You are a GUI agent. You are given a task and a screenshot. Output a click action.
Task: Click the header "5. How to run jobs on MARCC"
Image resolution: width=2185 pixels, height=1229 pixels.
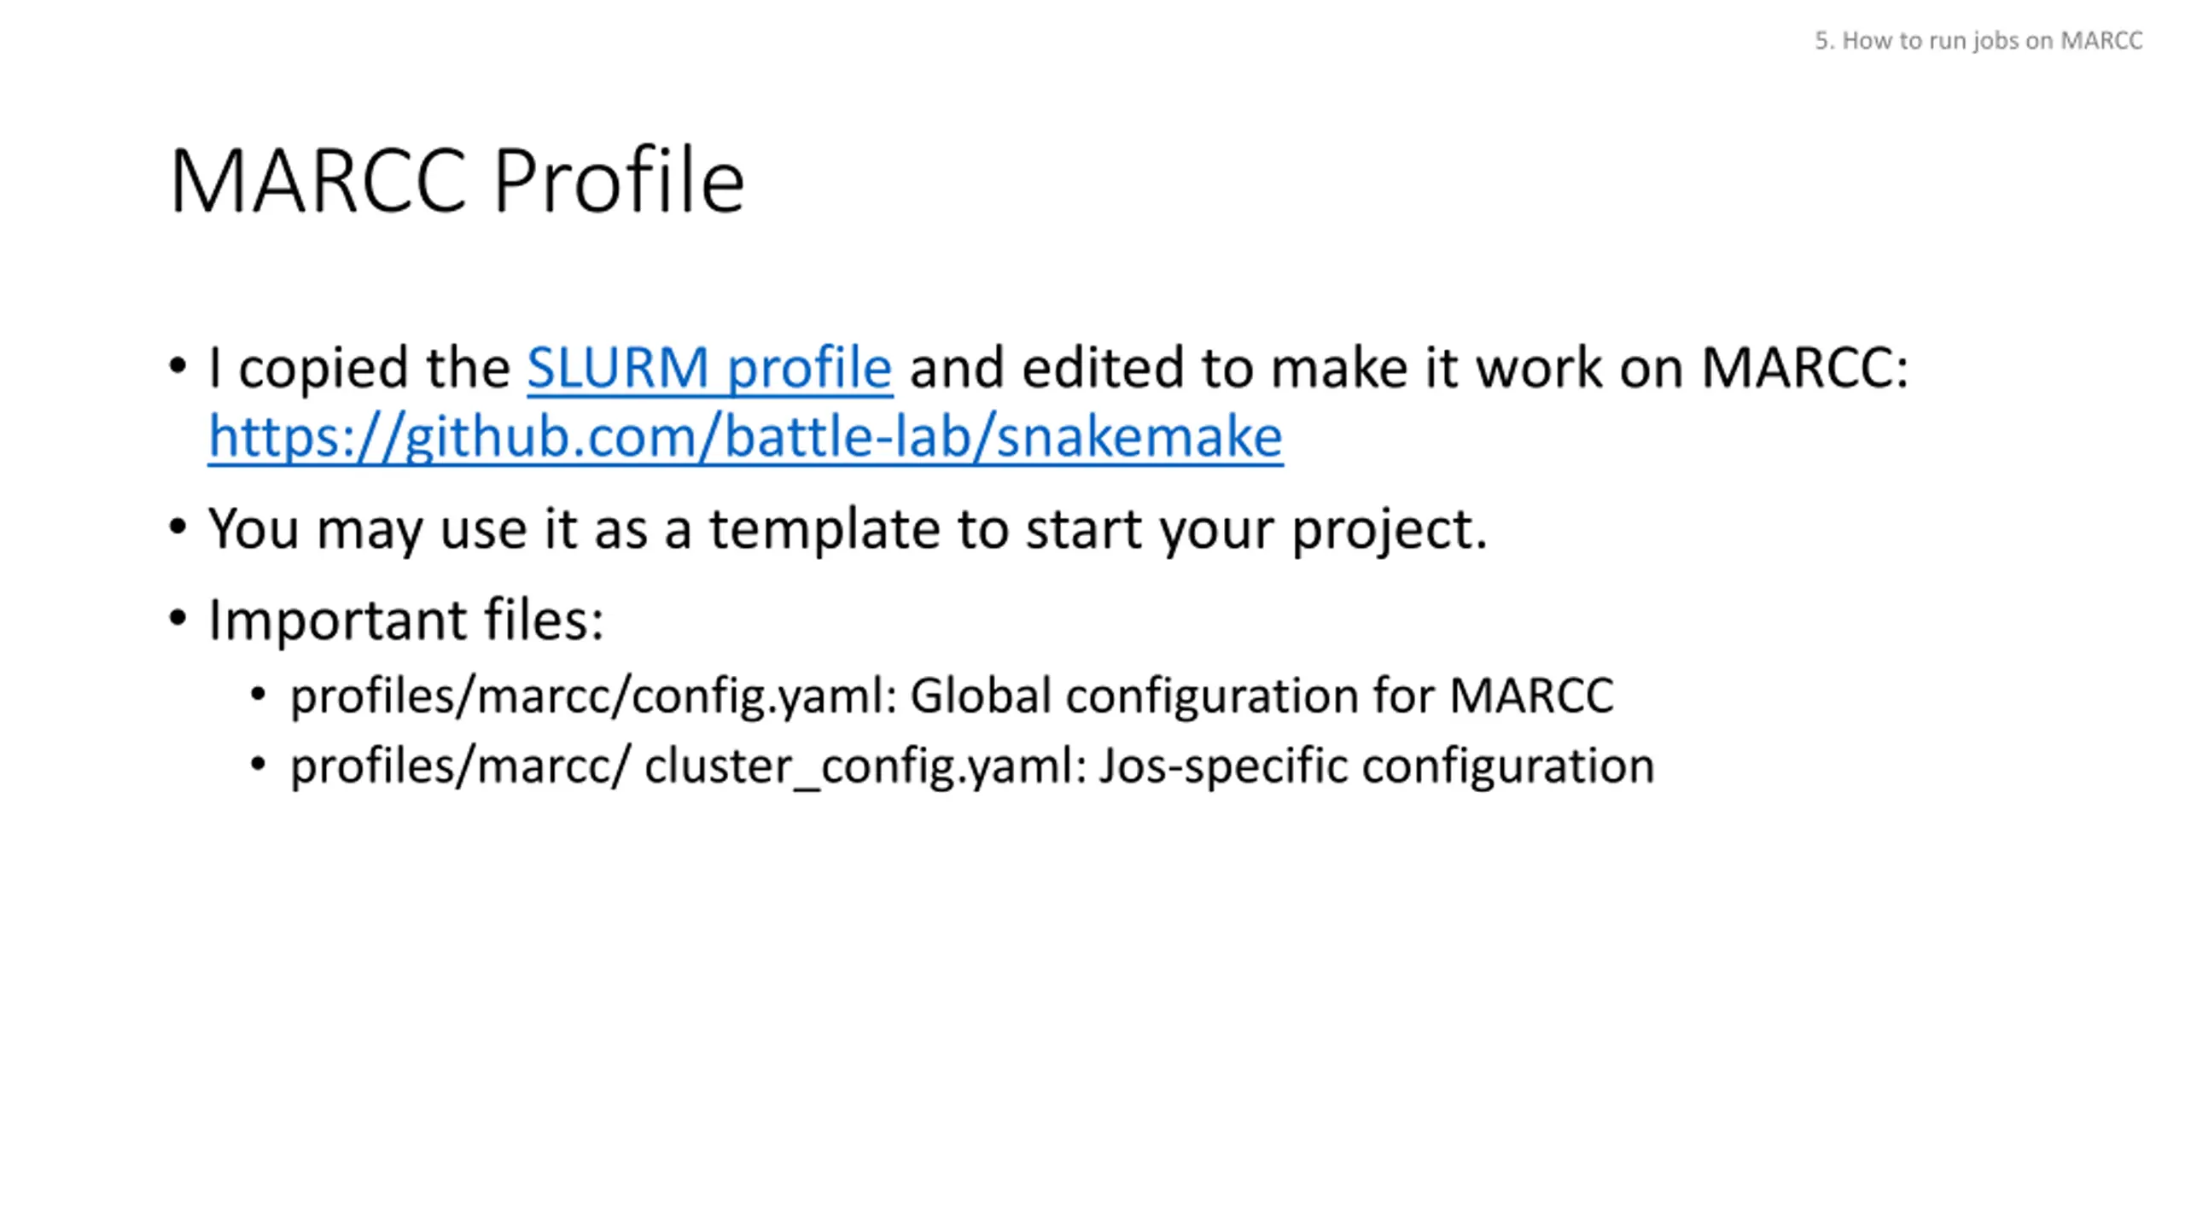click(x=1978, y=41)
